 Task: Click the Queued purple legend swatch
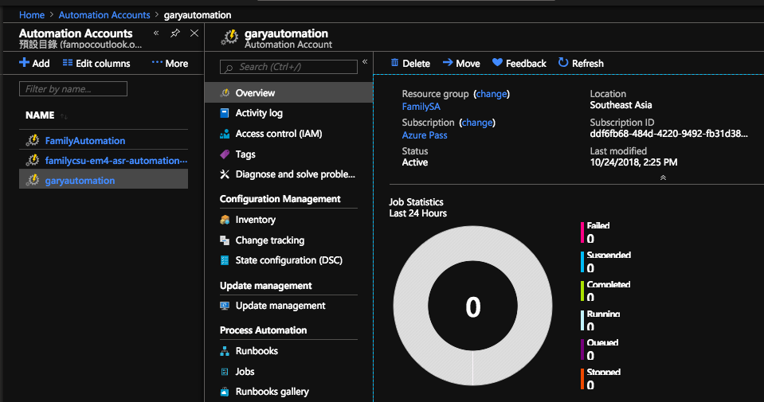click(582, 349)
